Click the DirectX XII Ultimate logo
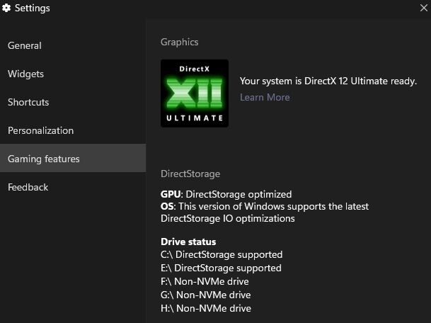Image resolution: width=431 pixels, height=323 pixels. pos(195,93)
